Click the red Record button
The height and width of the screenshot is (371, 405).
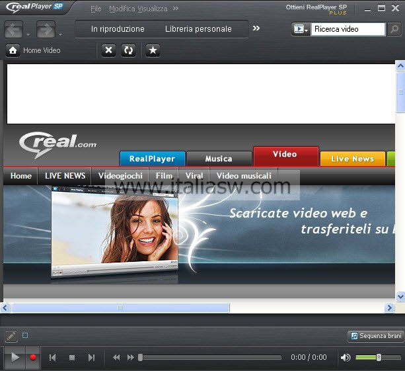click(x=33, y=358)
